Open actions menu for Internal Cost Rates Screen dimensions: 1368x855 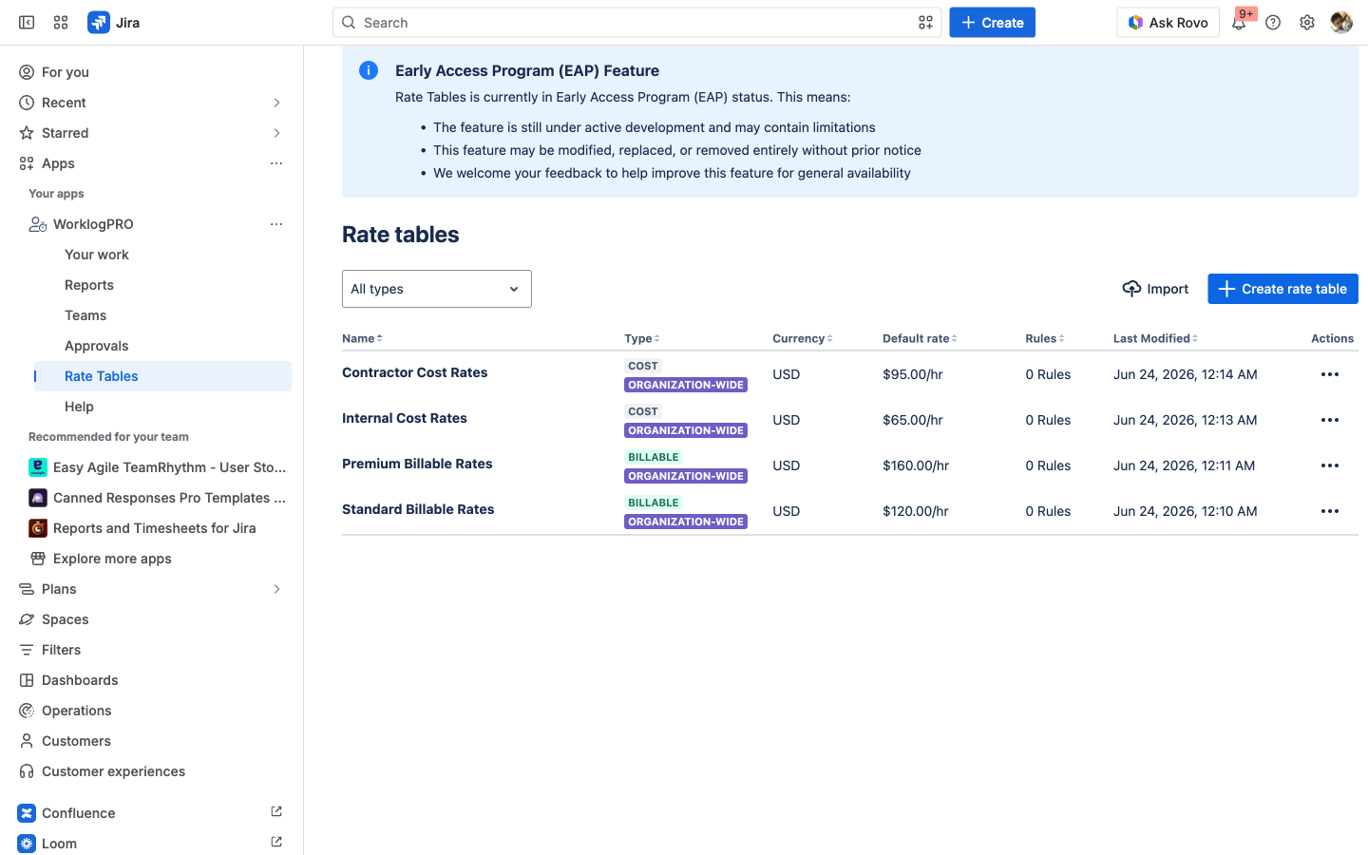[x=1330, y=420]
